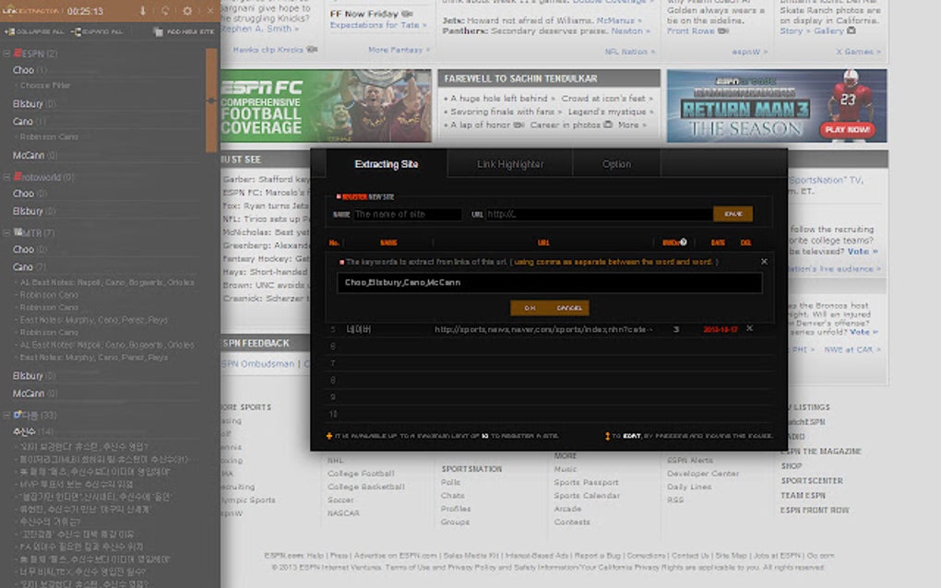Open the Option tab in the dialog
941x588 pixels.
(x=616, y=163)
